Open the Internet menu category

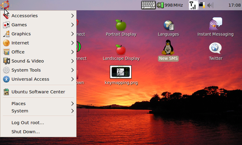(20, 43)
